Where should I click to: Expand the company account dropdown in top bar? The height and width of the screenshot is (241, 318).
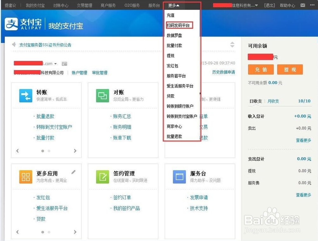256,5
